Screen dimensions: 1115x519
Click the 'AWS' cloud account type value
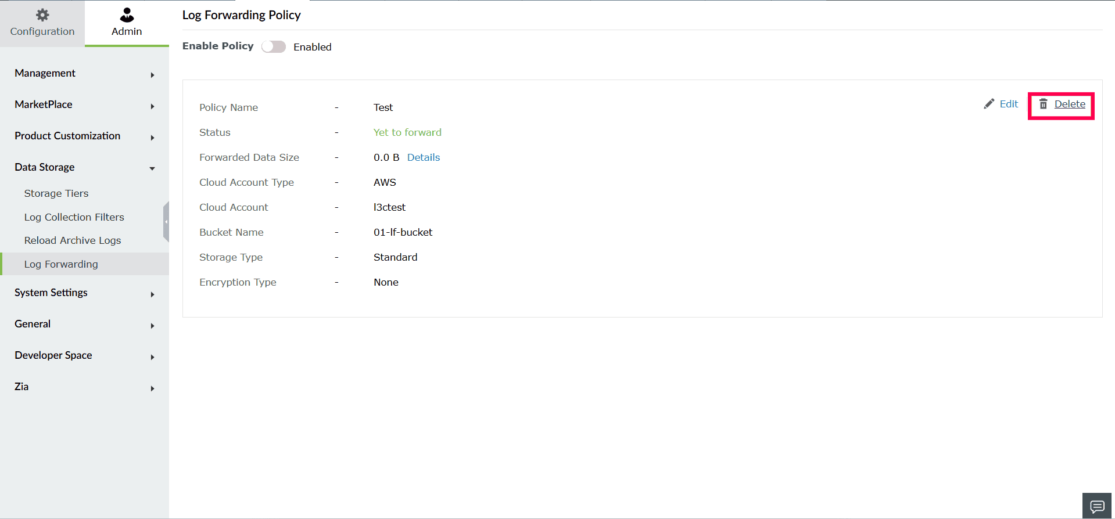click(385, 182)
